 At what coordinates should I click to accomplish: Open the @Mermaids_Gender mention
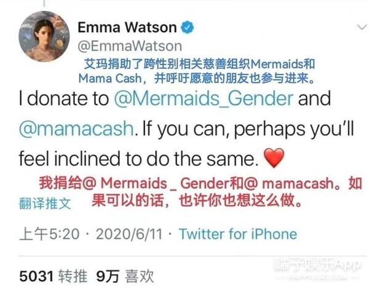pyautogui.click(x=204, y=98)
